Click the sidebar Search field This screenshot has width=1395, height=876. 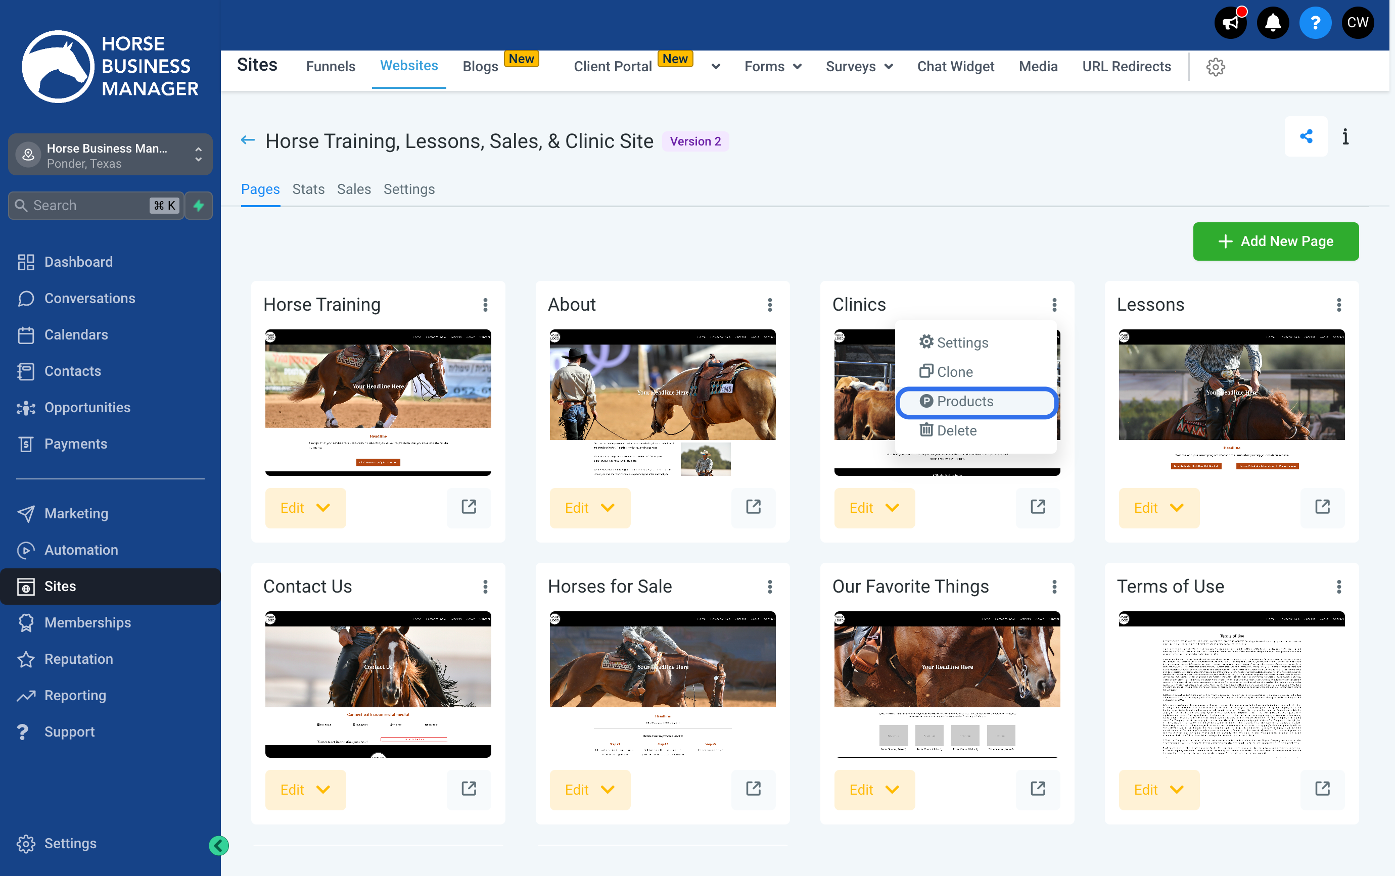96,206
